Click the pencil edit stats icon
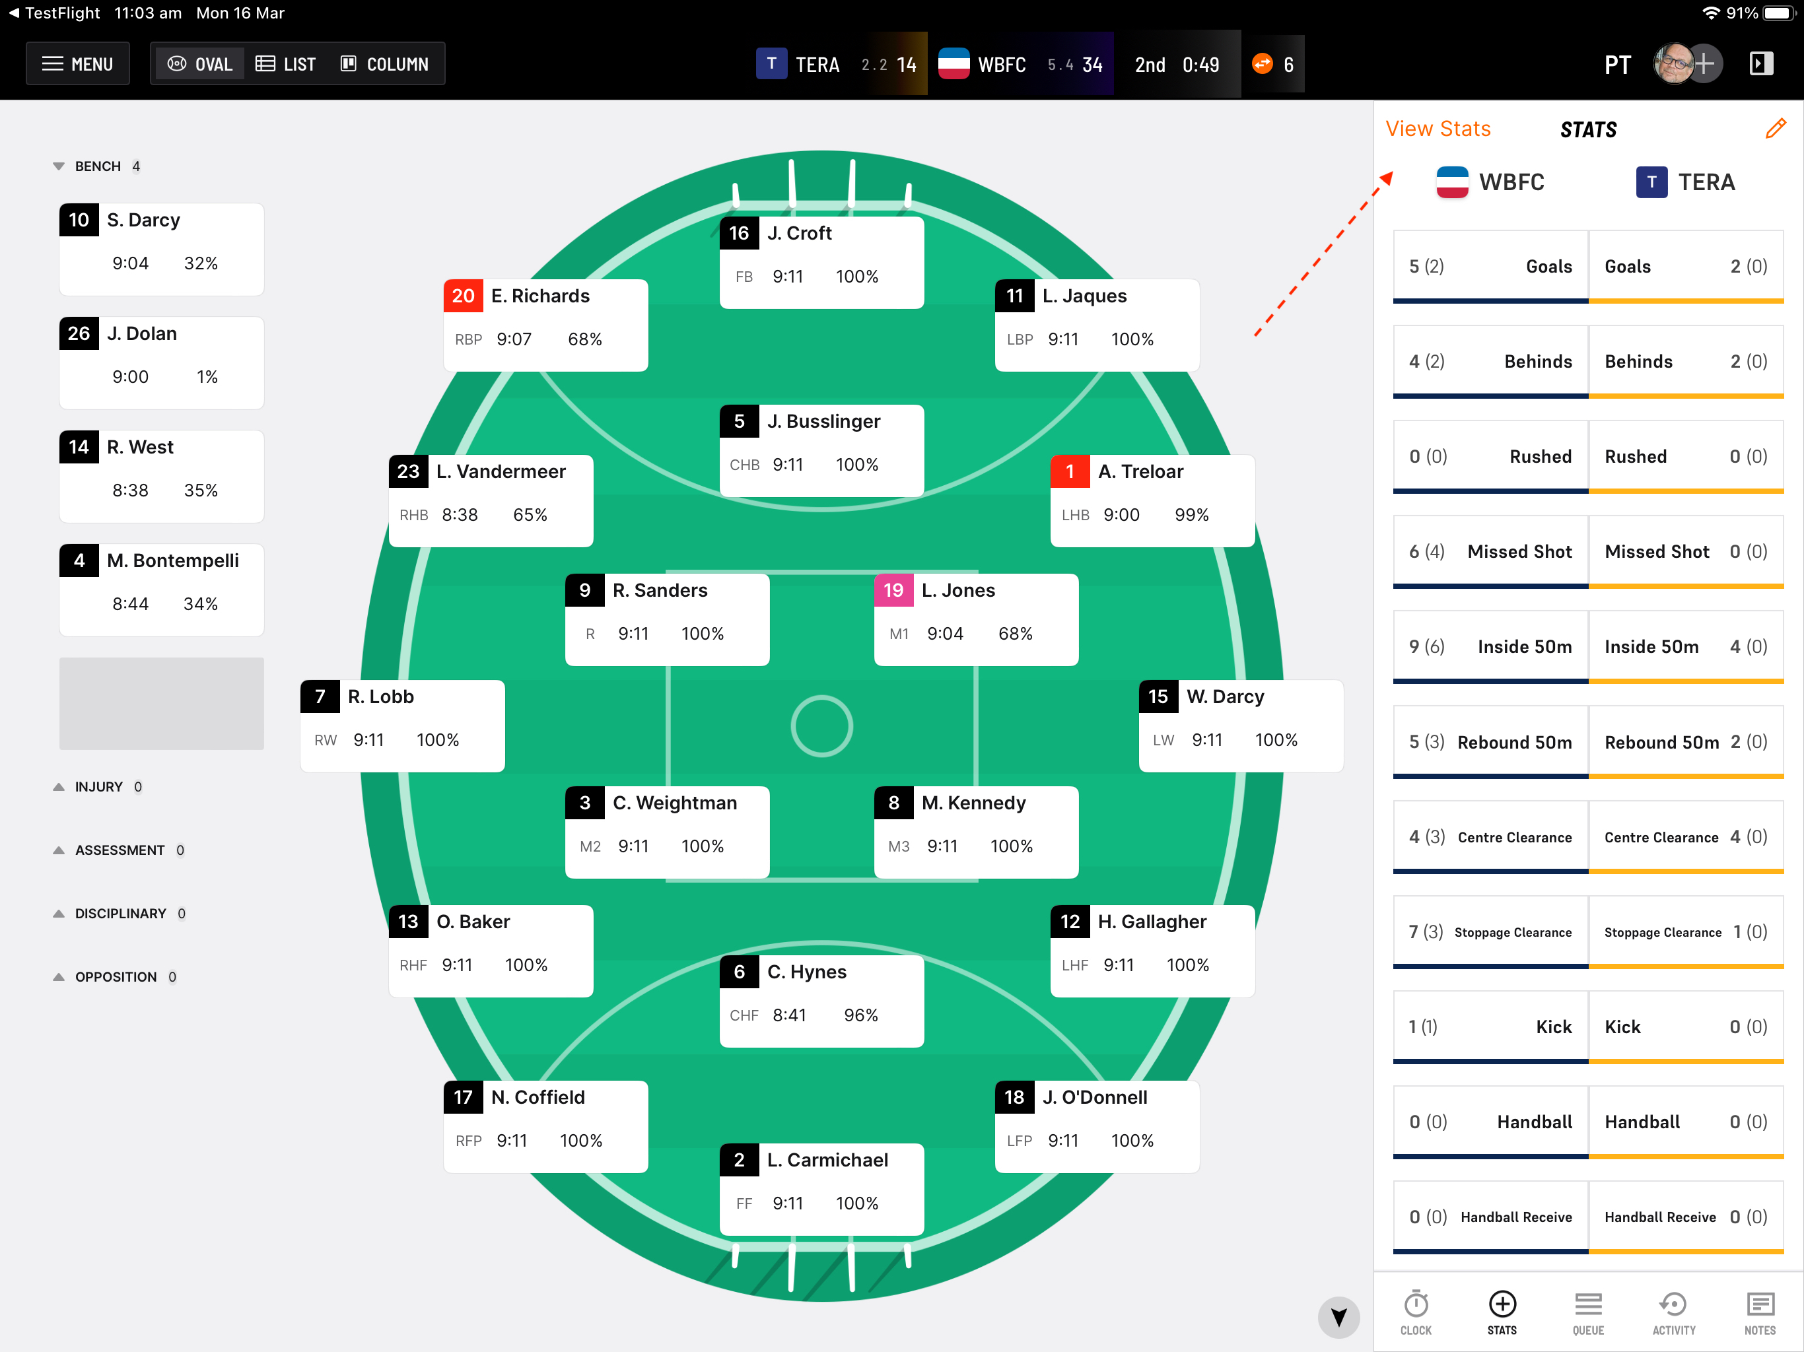 click(1775, 129)
